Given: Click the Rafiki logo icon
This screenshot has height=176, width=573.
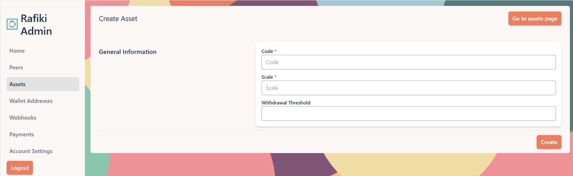Looking at the screenshot, I should coord(12,24).
